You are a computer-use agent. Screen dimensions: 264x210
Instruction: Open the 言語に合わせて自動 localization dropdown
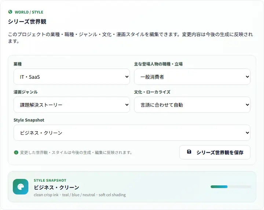pyautogui.click(x=192, y=105)
